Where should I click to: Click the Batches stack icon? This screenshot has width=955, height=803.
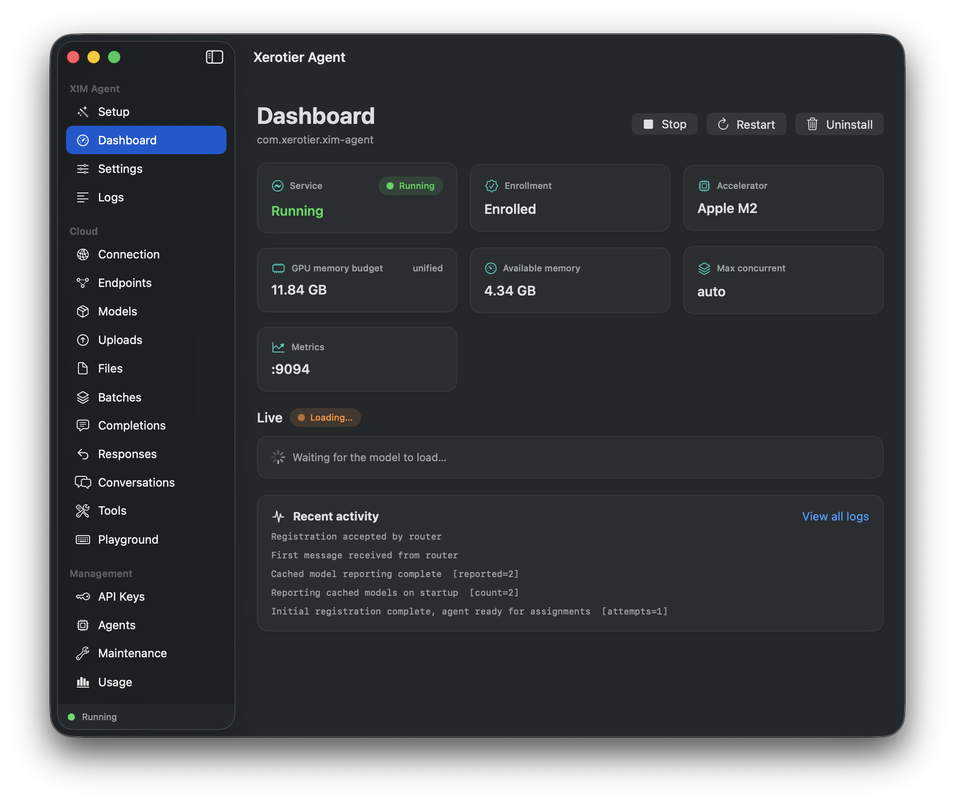coord(82,397)
